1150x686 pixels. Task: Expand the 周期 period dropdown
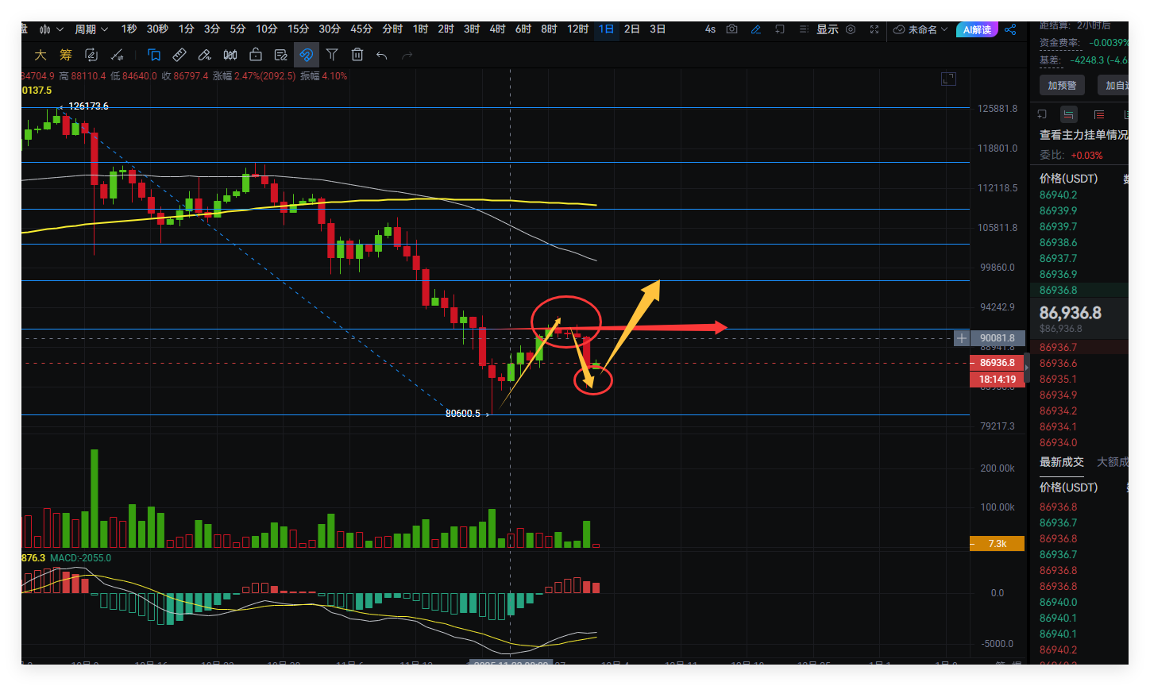click(x=91, y=29)
